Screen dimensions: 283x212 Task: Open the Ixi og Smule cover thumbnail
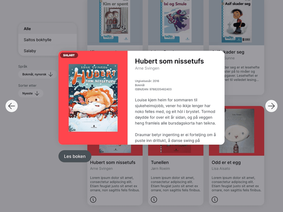[176, 21]
